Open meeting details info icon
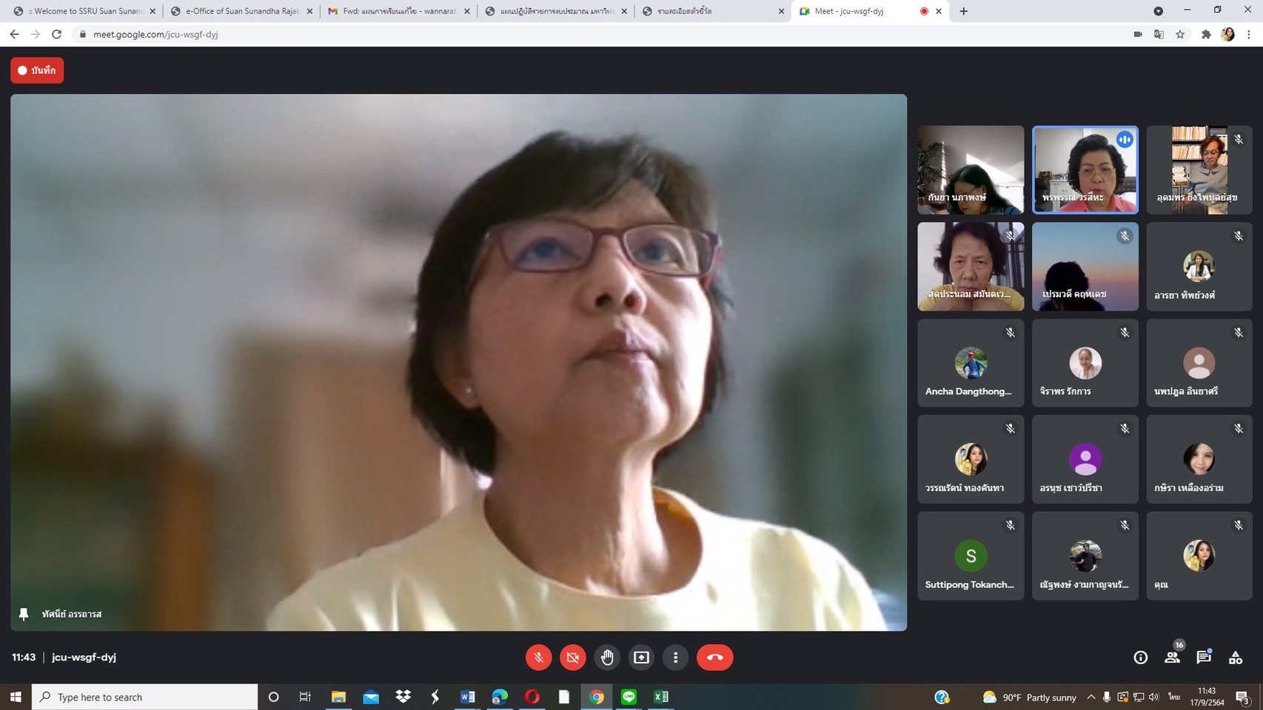Screen dimensions: 1263x710 pos(1140,657)
